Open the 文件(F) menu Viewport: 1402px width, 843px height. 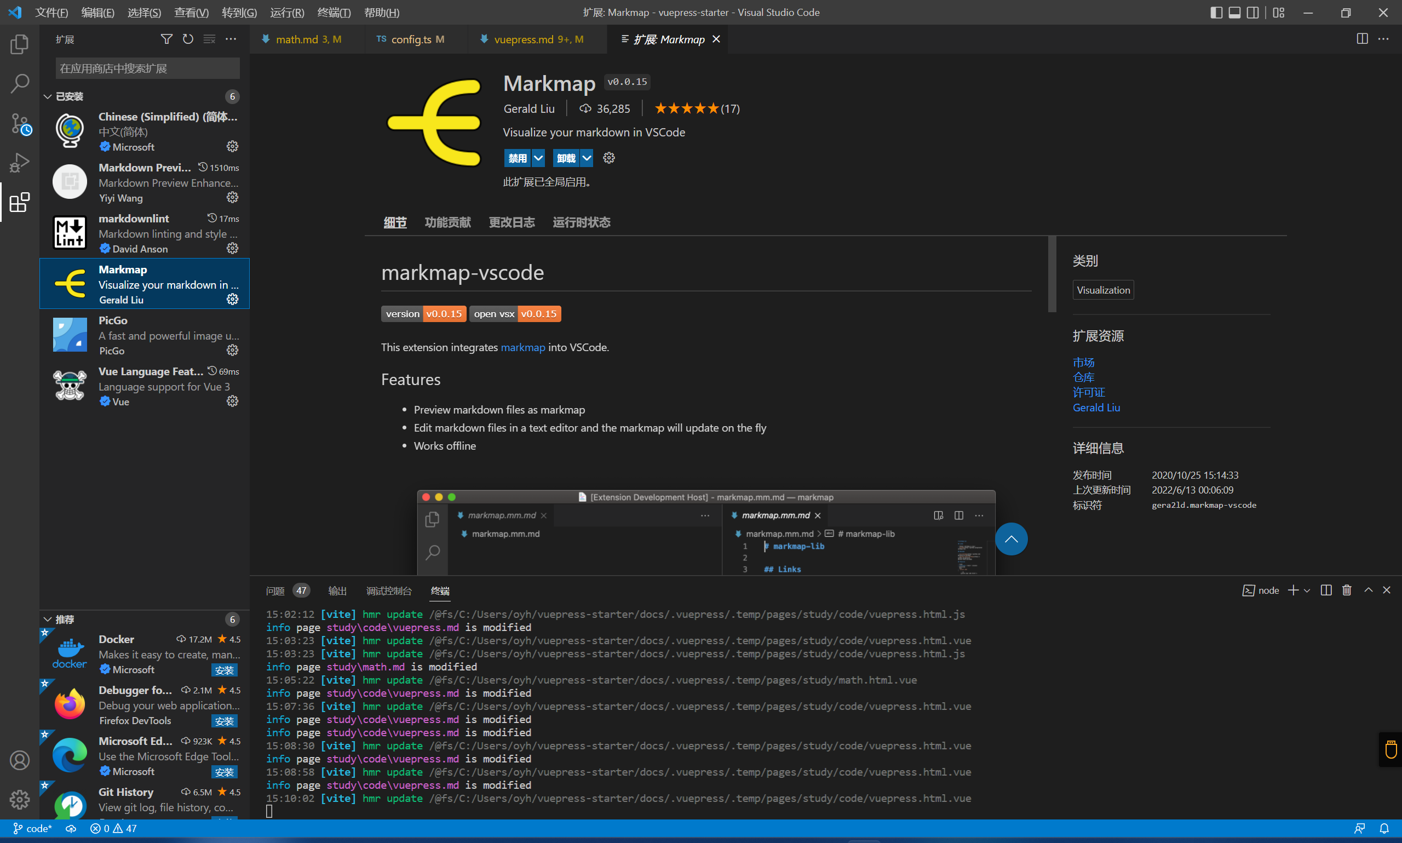(x=51, y=13)
